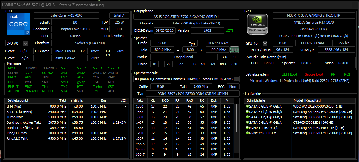Click status icon for Samsung SSD 860 EVO

[247, 111]
